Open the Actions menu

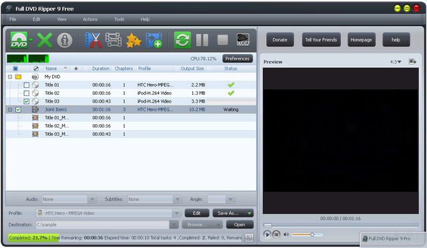pos(90,19)
